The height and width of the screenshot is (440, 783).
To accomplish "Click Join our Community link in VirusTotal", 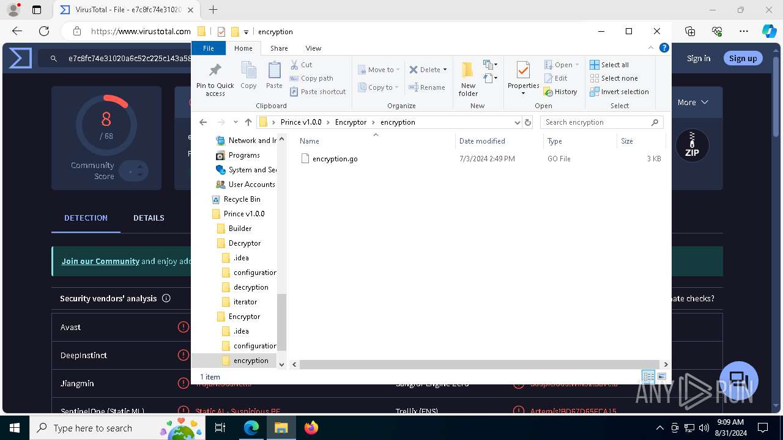I will coord(100,261).
